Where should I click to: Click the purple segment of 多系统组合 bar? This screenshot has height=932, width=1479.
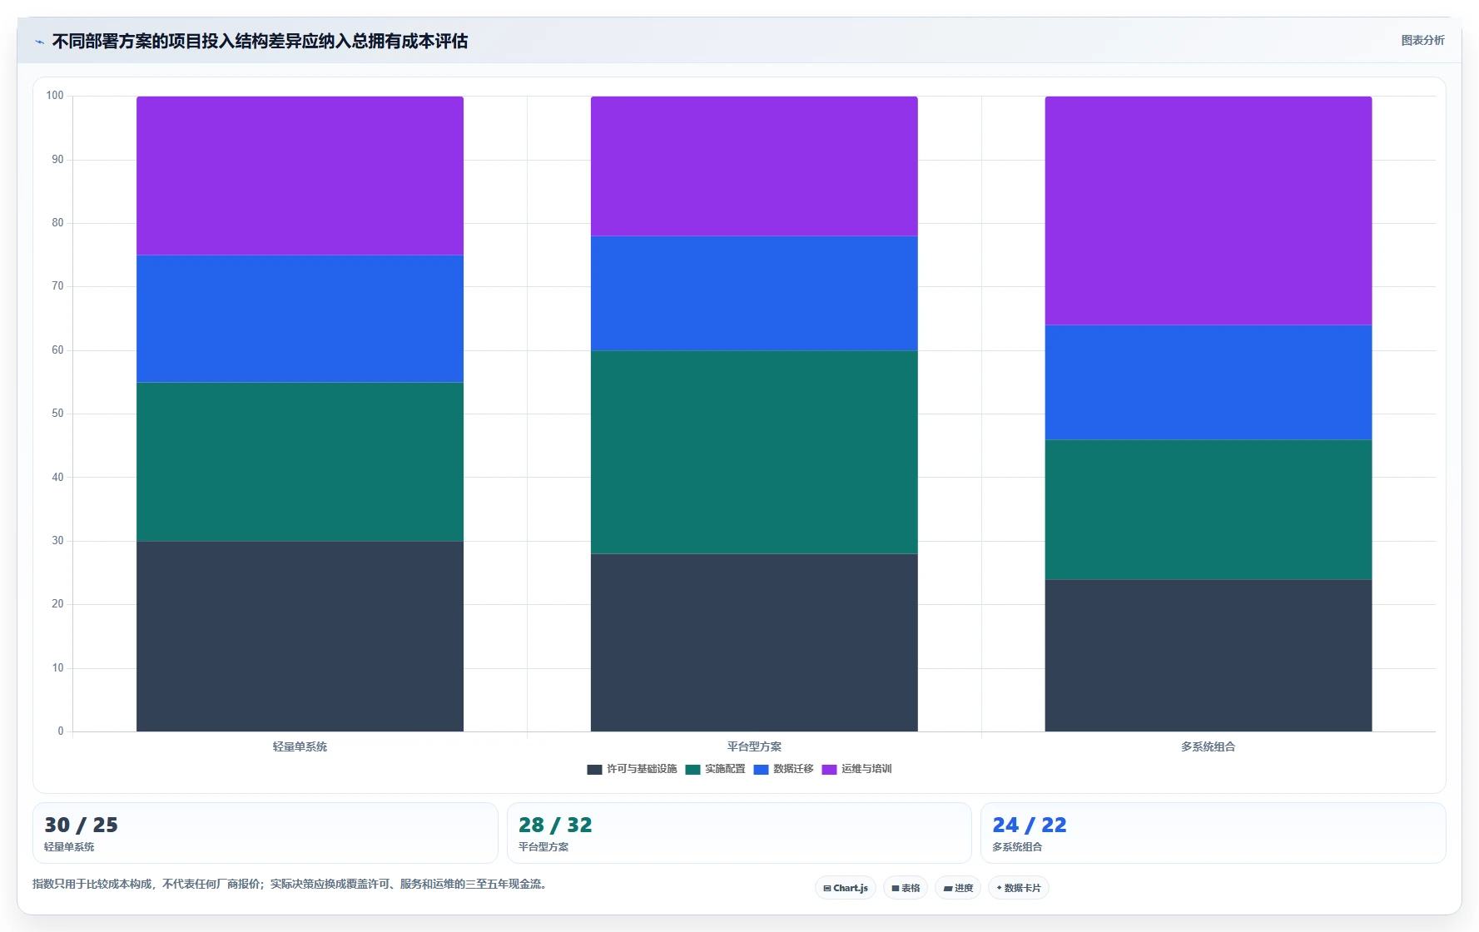(1209, 211)
